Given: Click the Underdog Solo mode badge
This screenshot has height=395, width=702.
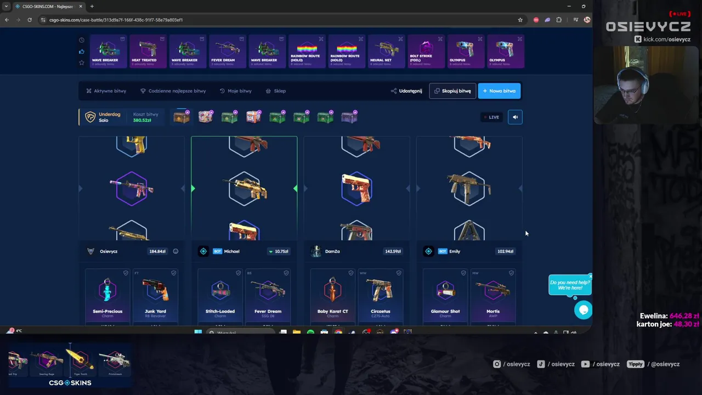Looking at the screenshot, I should 103,117.
